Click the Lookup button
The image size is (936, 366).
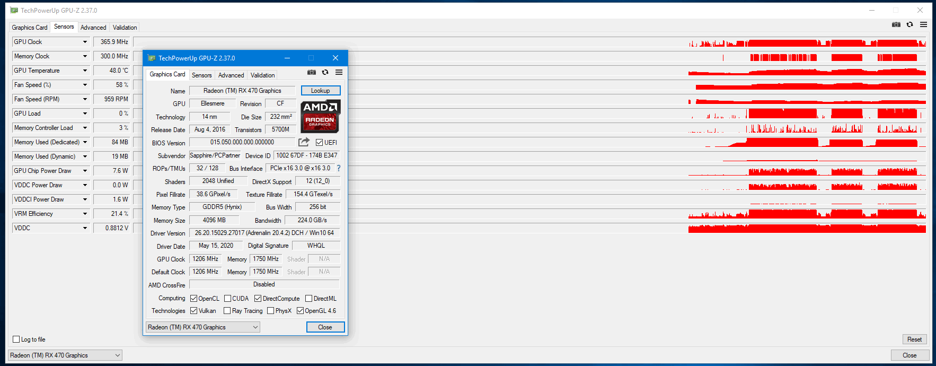(321, 91)
